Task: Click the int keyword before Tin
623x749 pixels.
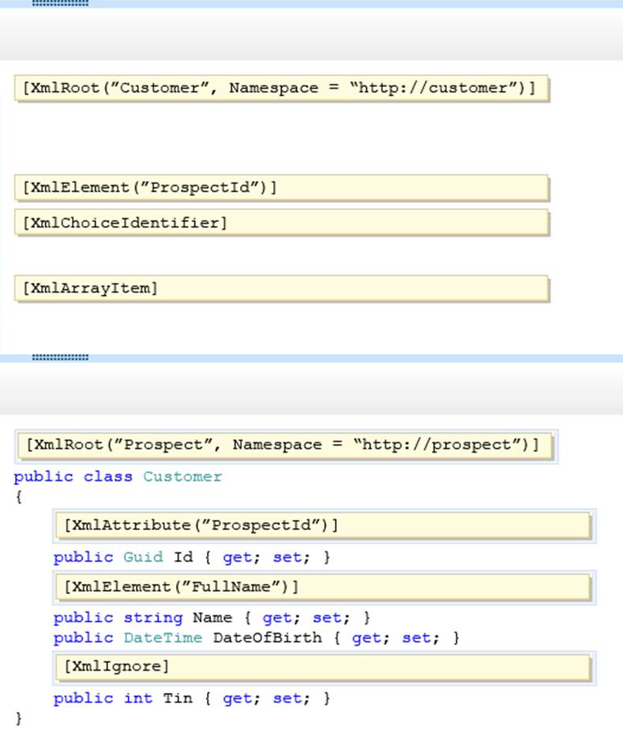Action: coord(138,698)
